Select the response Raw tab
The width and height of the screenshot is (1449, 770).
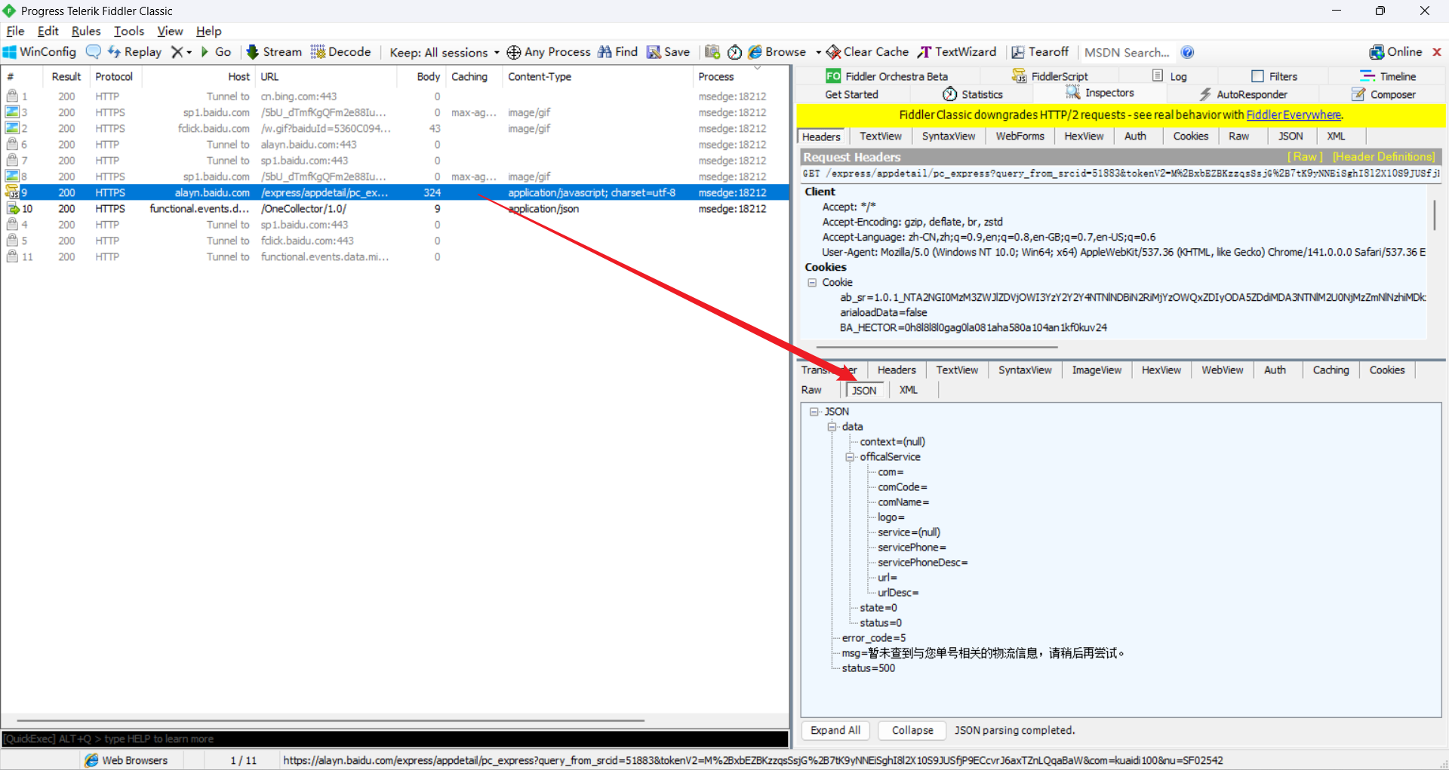coord(811,391)
